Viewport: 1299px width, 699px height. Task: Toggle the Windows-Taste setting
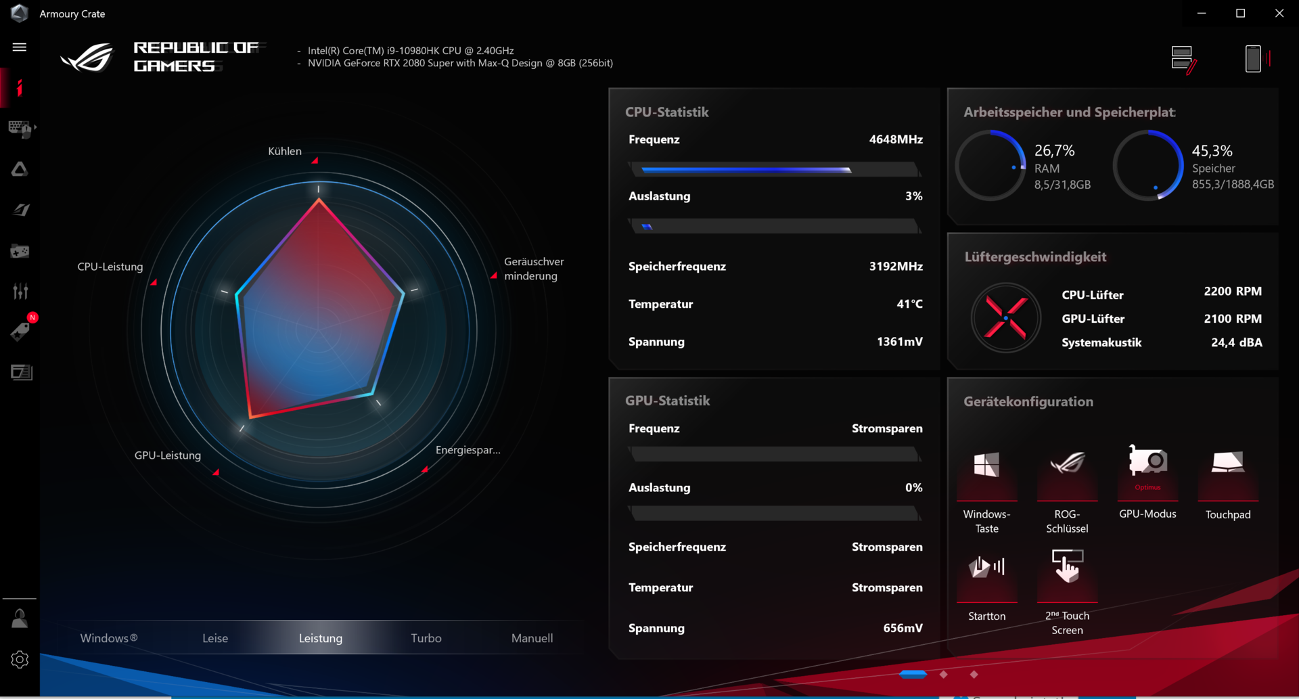pyautogui.click(x=986, y=491)
